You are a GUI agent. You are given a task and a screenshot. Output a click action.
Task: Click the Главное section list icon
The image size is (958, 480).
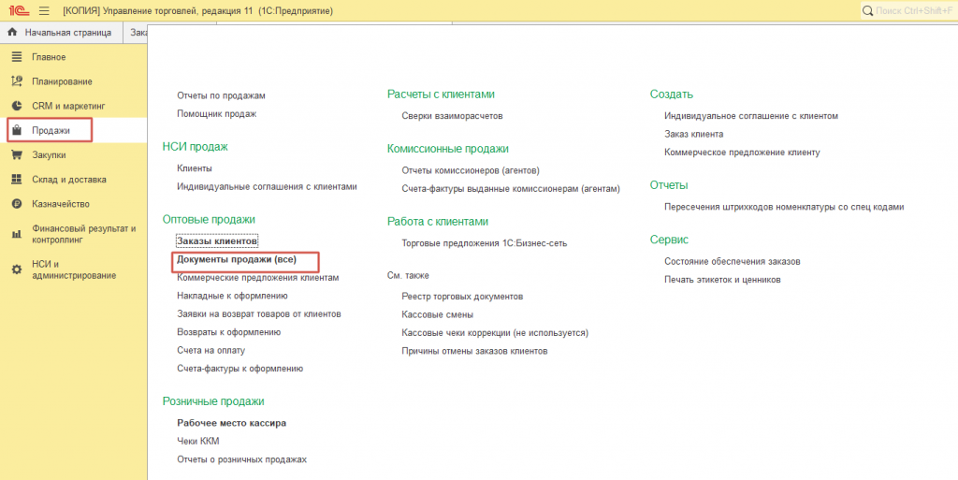[17, 57]
